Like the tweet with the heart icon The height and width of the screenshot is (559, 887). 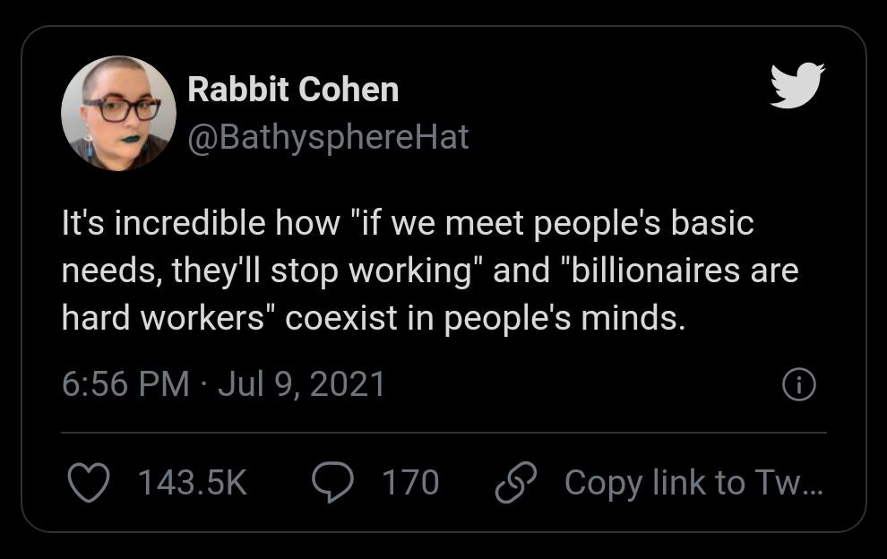(87, 483)
